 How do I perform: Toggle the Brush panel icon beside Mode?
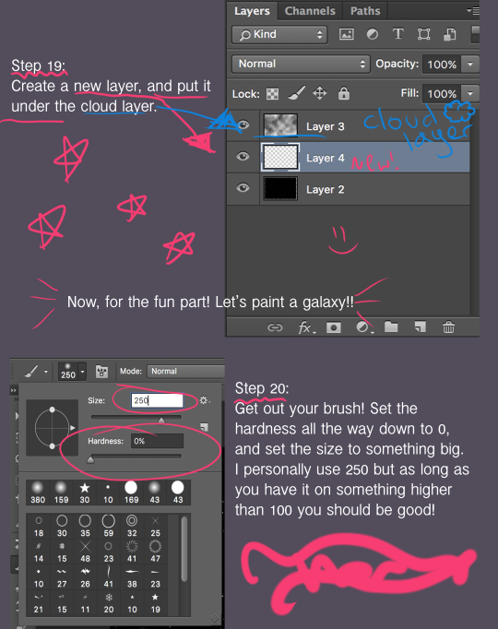coord(101,372)
